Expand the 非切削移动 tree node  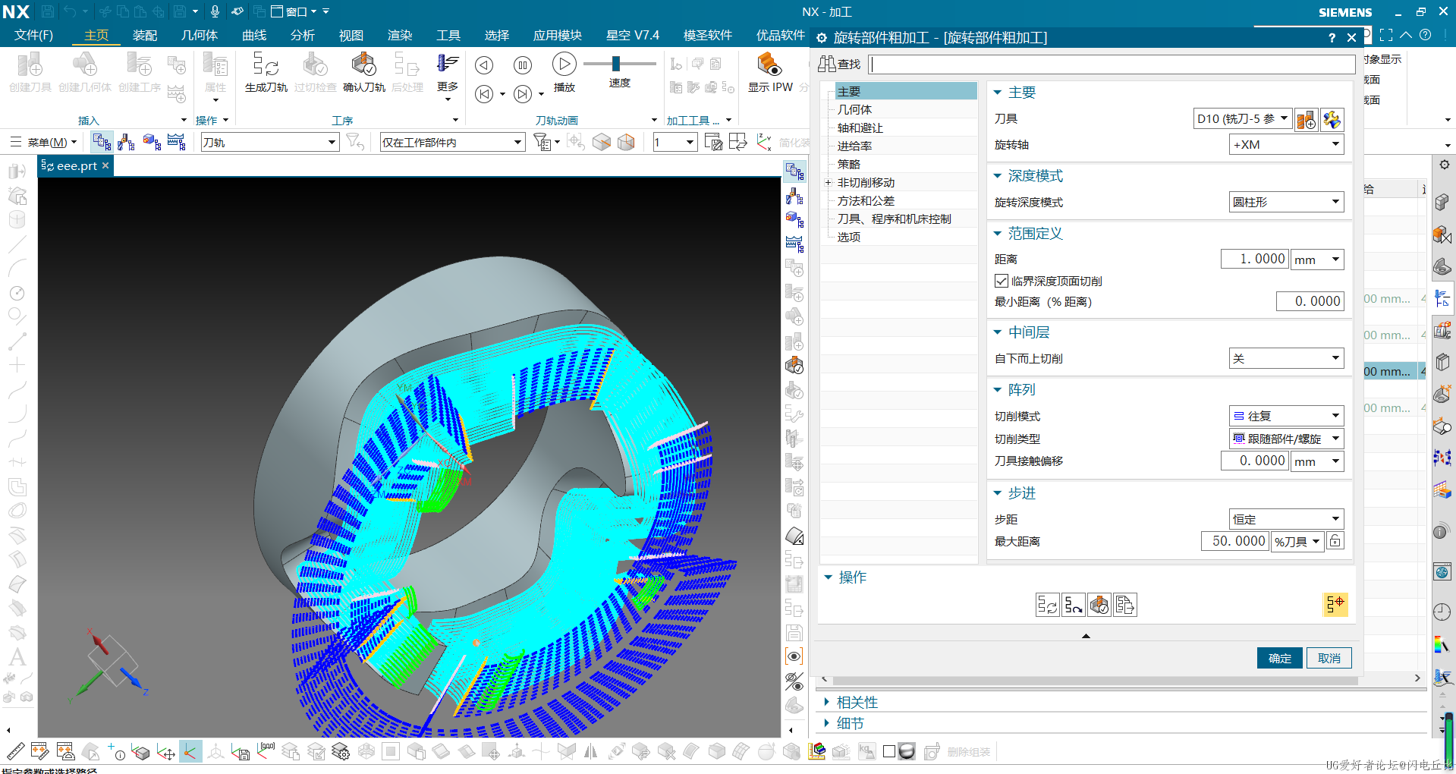tap(829, 183)
